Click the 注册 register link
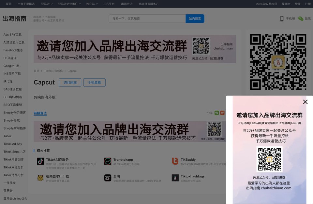The width and height of the screenshot is (313, 204). point(308,4)
